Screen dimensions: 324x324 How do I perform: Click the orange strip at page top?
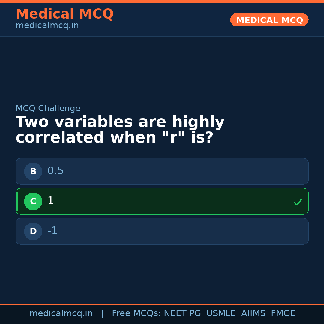162,1
